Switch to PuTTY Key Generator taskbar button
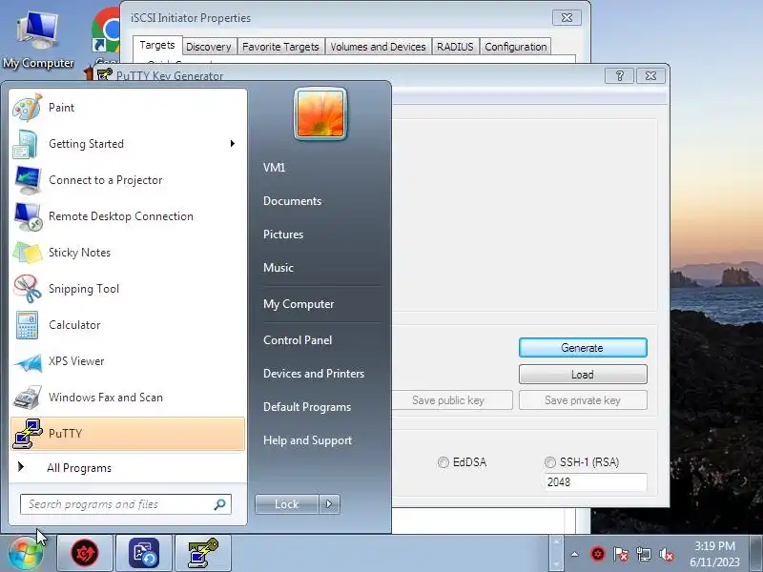The width and height of the screenshot is (763, 572). tap(203, 554)
